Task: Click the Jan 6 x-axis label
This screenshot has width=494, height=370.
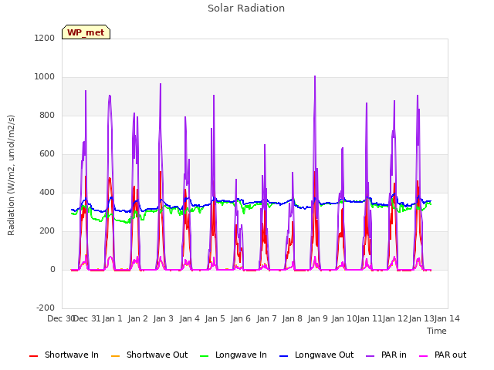Action: click(x=241, y=318)
